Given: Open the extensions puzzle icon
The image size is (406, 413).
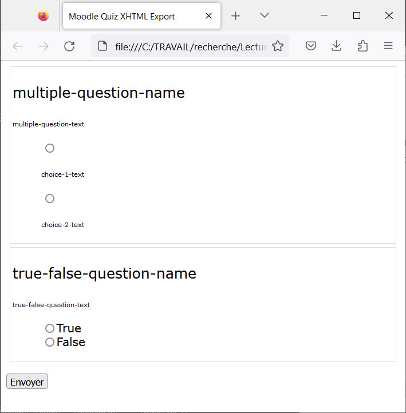Looking at the screenshot, I should point(362,46).
